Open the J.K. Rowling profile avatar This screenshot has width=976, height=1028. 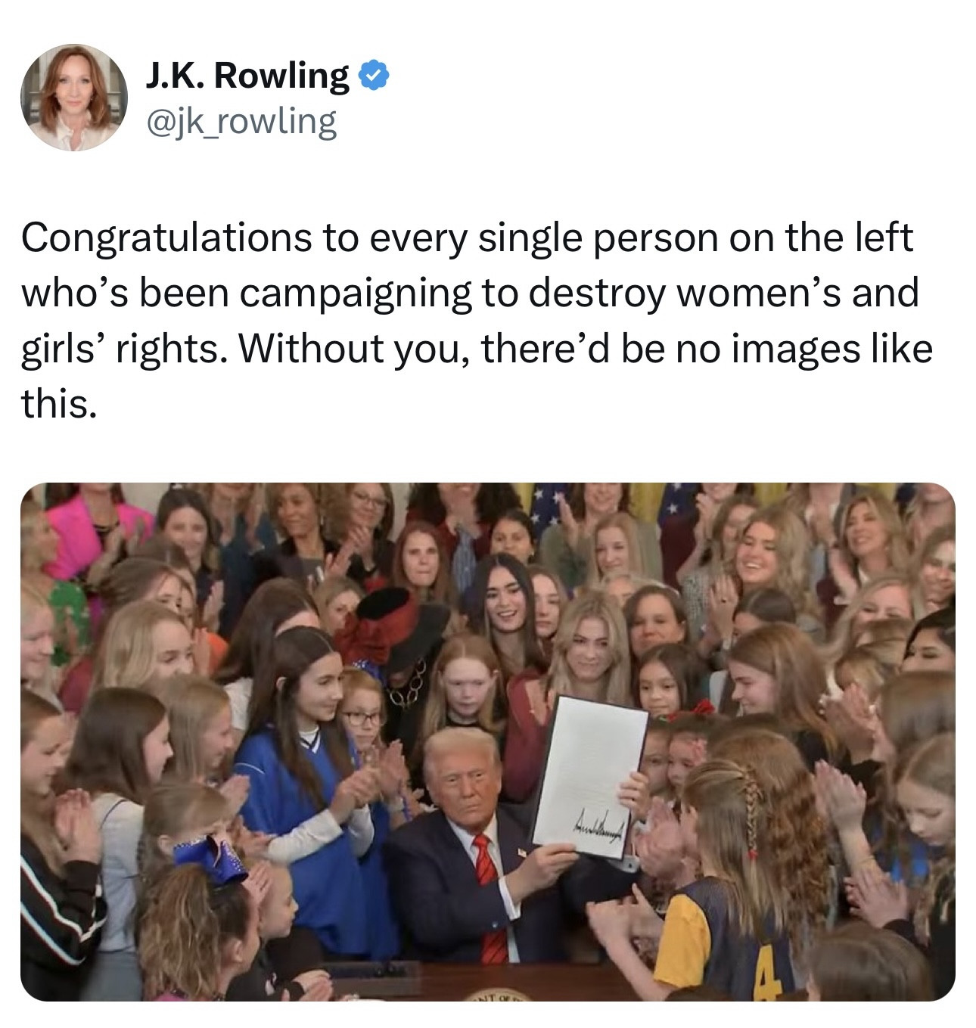click(73, 97)
